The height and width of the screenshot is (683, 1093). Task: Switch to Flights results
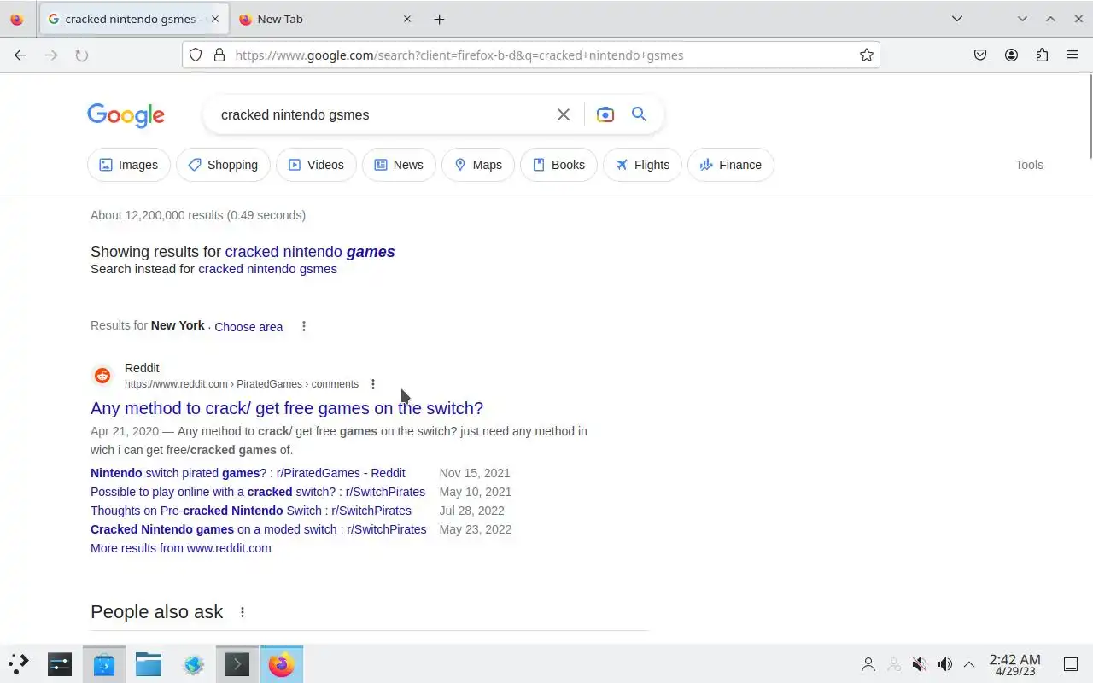(642, 165)
